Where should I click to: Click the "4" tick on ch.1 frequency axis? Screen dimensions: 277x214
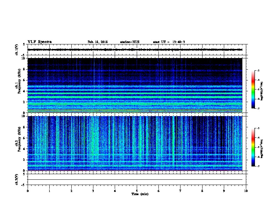[x=24, y=91]
